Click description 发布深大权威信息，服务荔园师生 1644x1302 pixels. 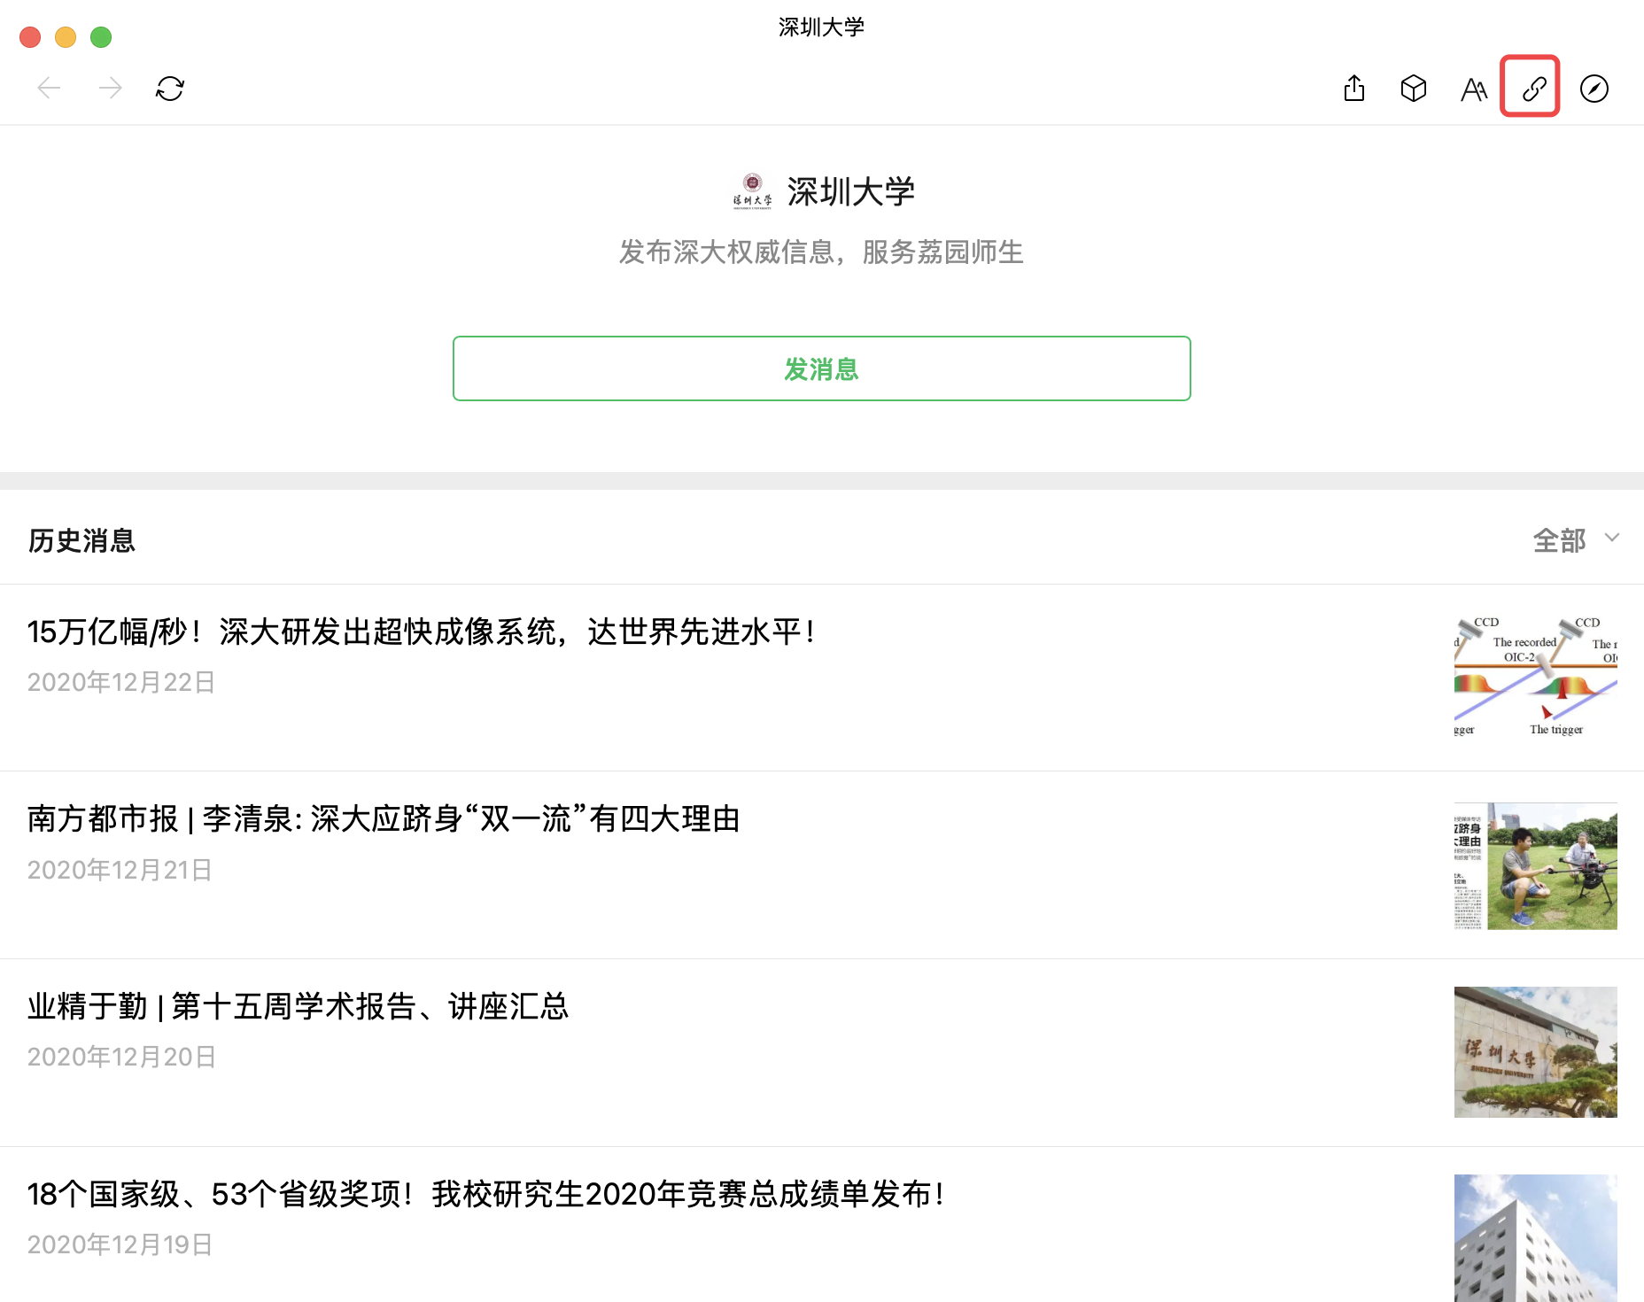coord(821,252)
